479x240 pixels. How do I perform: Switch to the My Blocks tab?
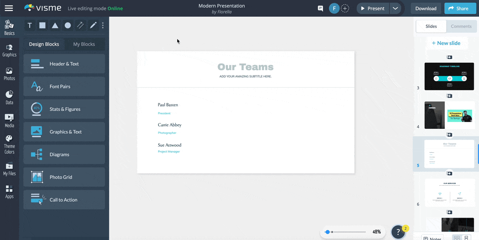(84, 44)
